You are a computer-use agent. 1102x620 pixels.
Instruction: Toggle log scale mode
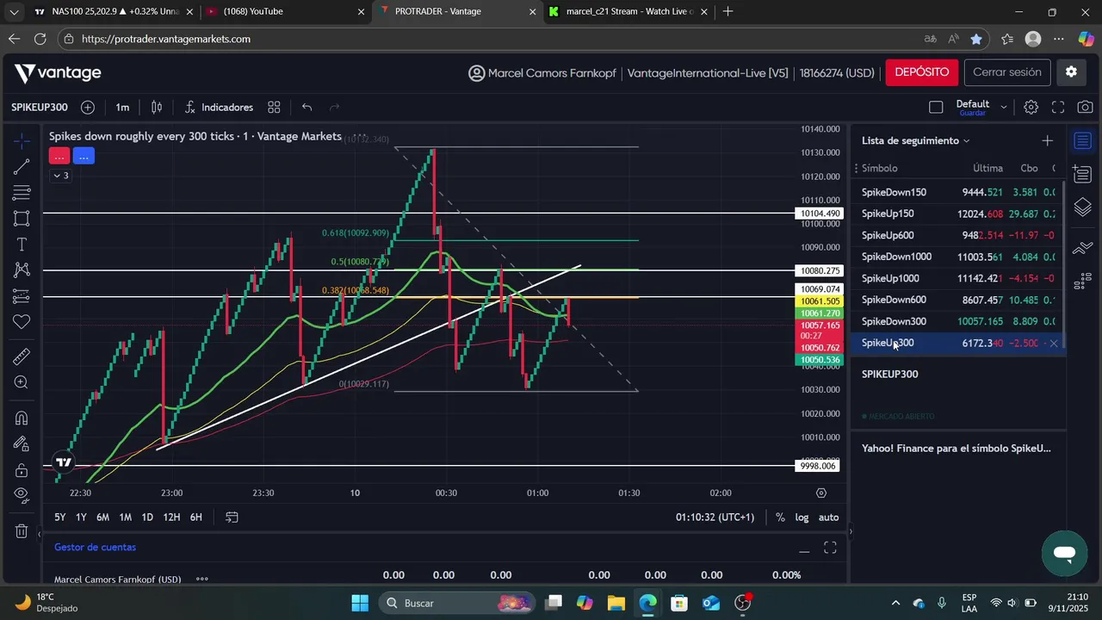pos(802,518)
